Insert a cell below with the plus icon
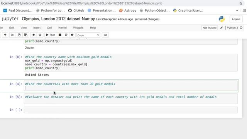 pyautogui.click(x=5, y=35)
